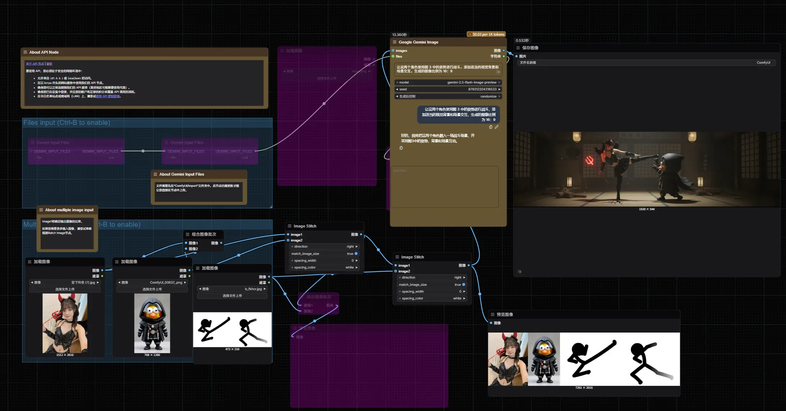Open the 生成后控制 randomize dropdown
This screenshot has width=786, height=411.
coord(448,96)
